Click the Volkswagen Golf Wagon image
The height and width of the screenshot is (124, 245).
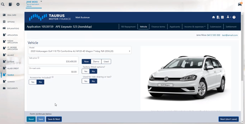click(x=186, y=78)
